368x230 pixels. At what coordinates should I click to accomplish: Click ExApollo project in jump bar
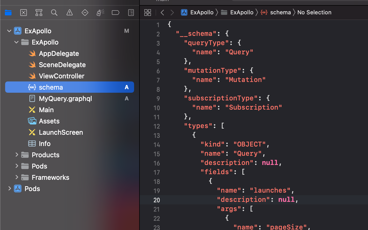pyautogui.click(x=197, y=12)
